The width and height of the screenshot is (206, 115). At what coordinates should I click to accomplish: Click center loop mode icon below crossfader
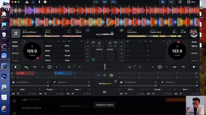click(x=105, y=75)
